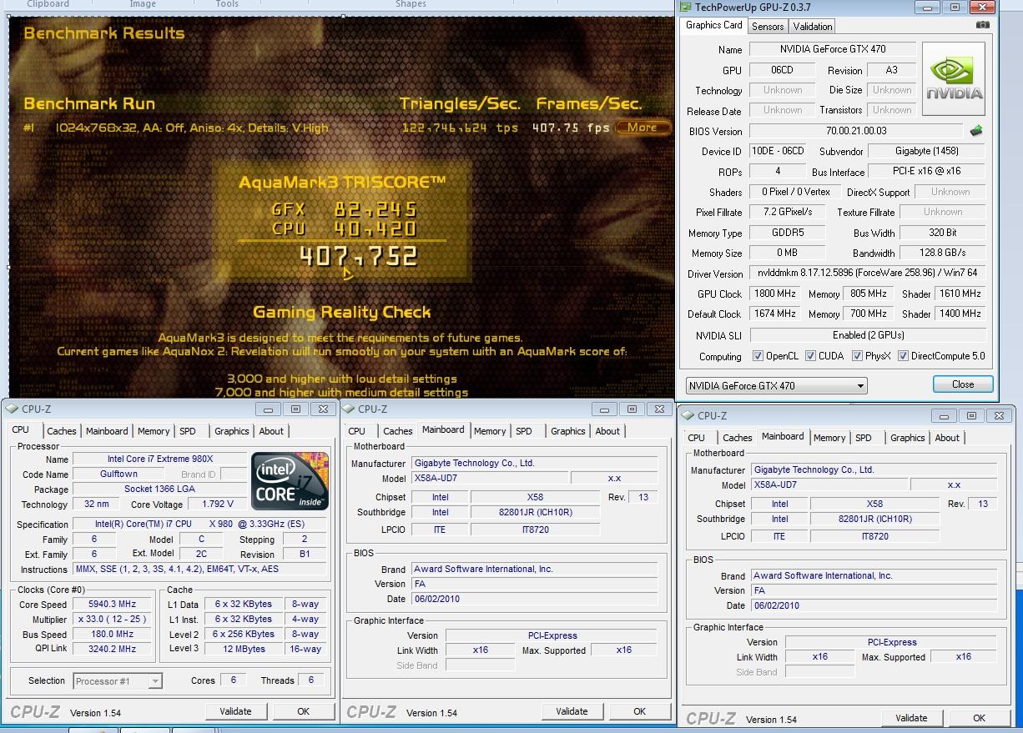Click the GPU-Z title bar application icon

686,8
